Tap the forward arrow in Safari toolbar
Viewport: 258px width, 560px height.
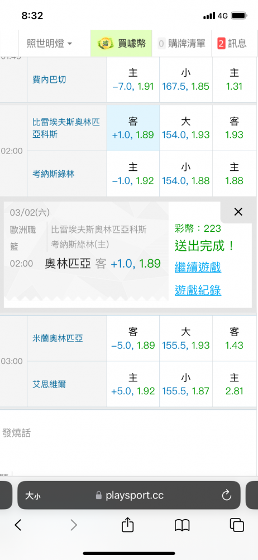(73, 525)
